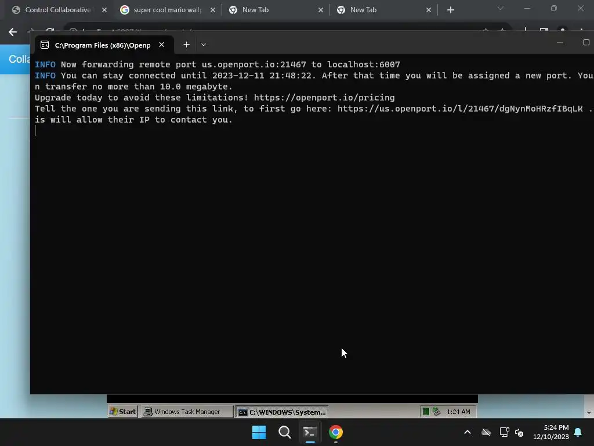This screenshot has height=446, width=594.
Task: Open Windows Task Manager in remote taskbar
Action: pos(187,412)
